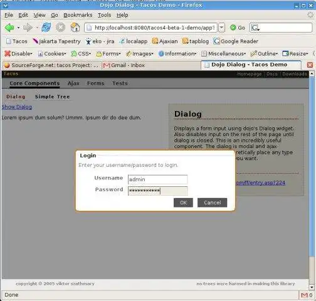Open the Bookmarks menu

78,15
